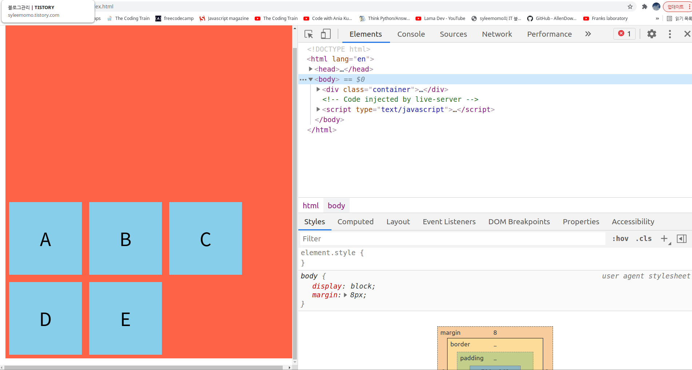Open The Coding Train bookmark with YouTube icon
The width and height of the screenshot is (692, 370).
point(276,19)
